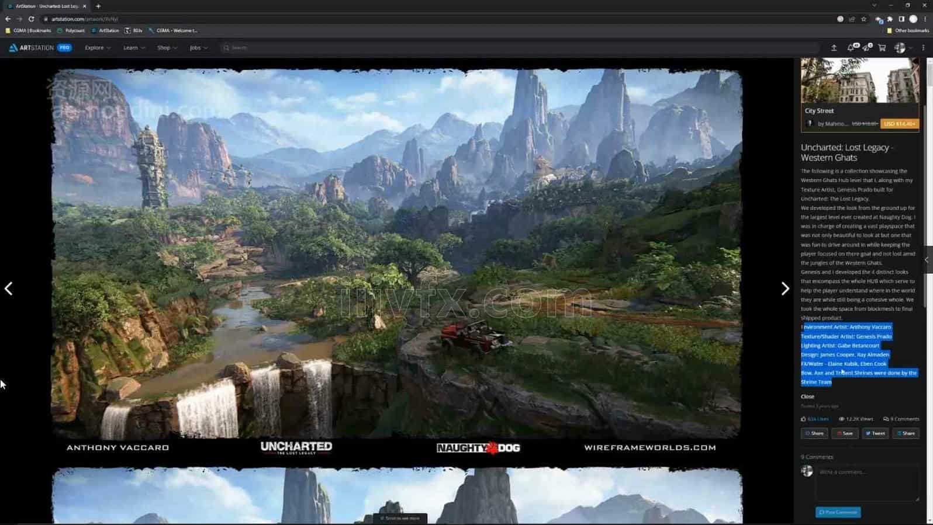Click the Write a comment box
This screenshot has height=525, width=933.
(x=867, y=482)
